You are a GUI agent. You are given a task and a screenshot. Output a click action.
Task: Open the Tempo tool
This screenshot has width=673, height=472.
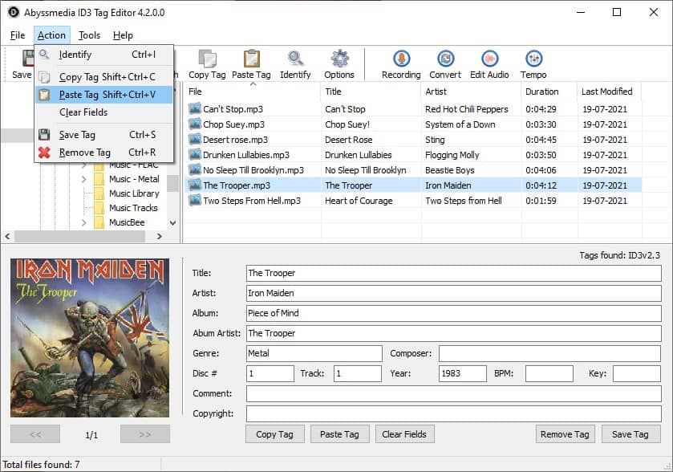coord(533,59)
